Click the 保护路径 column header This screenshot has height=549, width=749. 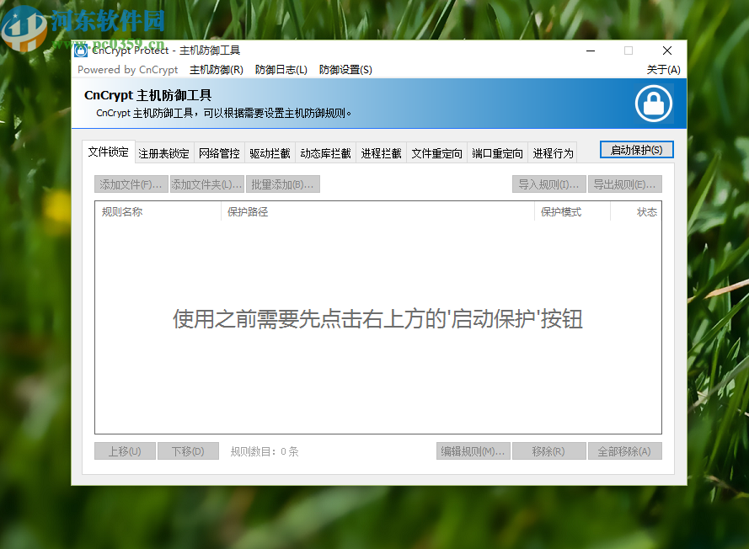377,212
